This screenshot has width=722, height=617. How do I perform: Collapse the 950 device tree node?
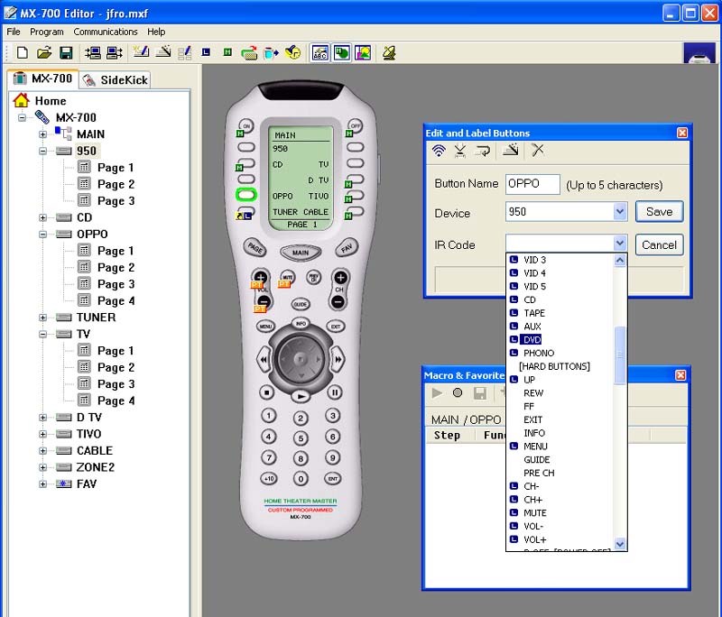tap(42, 151)
